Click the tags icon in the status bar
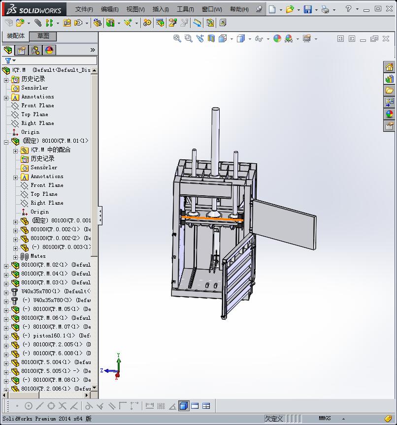 [x=388, y=418]
